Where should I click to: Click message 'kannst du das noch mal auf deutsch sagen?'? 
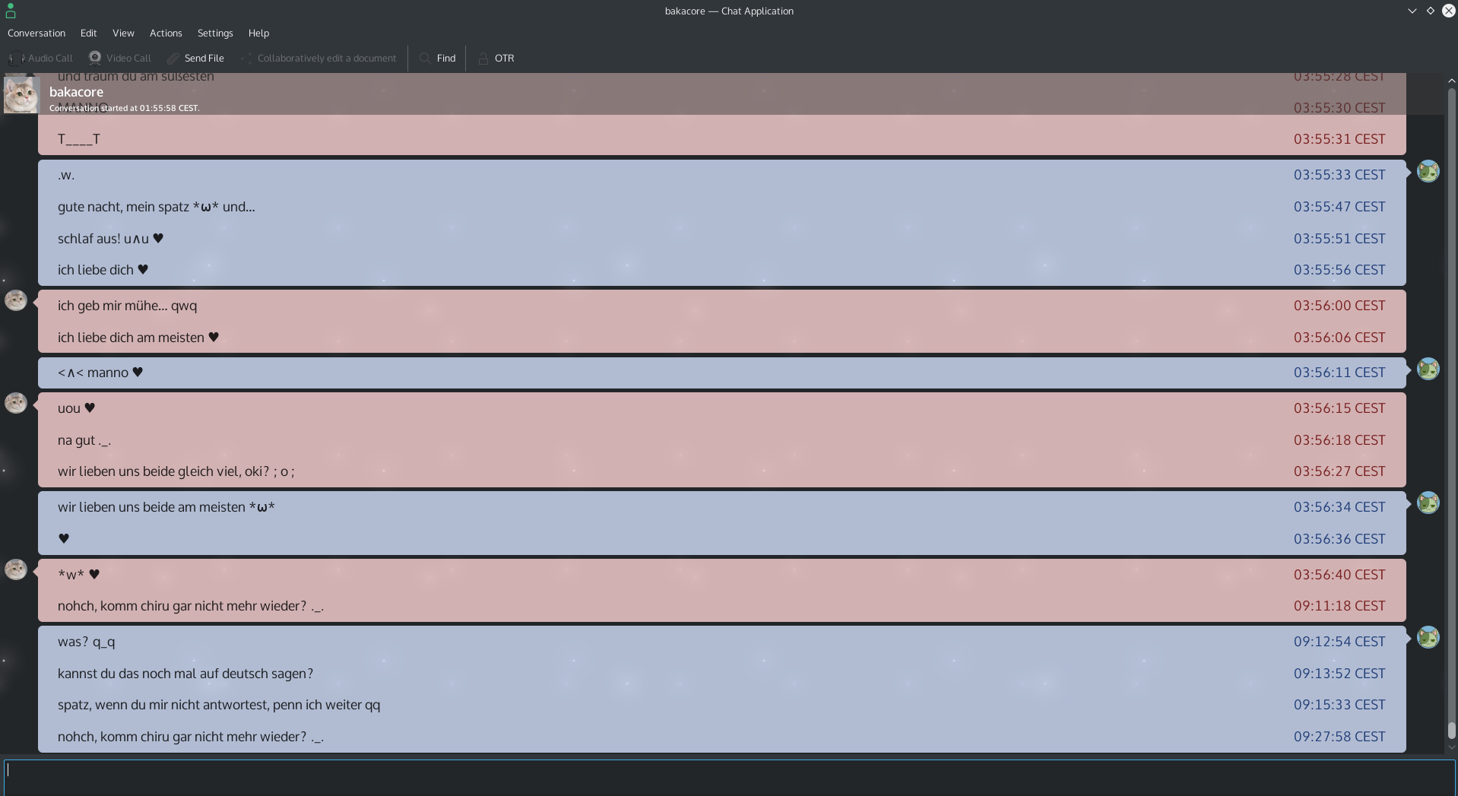pos(185,674)
